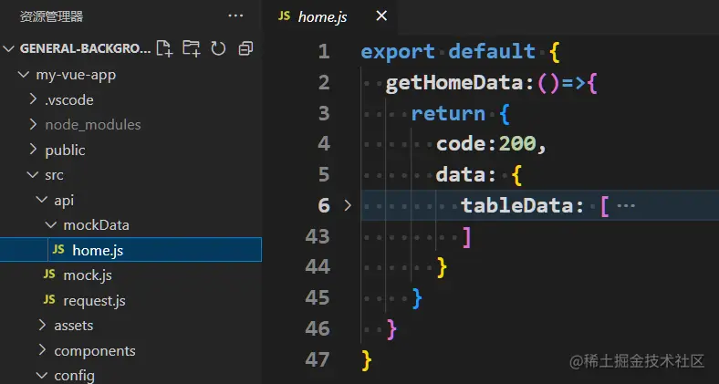The width and height of the screenshot is (719, 384).
Task: Click the New File icon in explorer
Action: coord(164,48)
